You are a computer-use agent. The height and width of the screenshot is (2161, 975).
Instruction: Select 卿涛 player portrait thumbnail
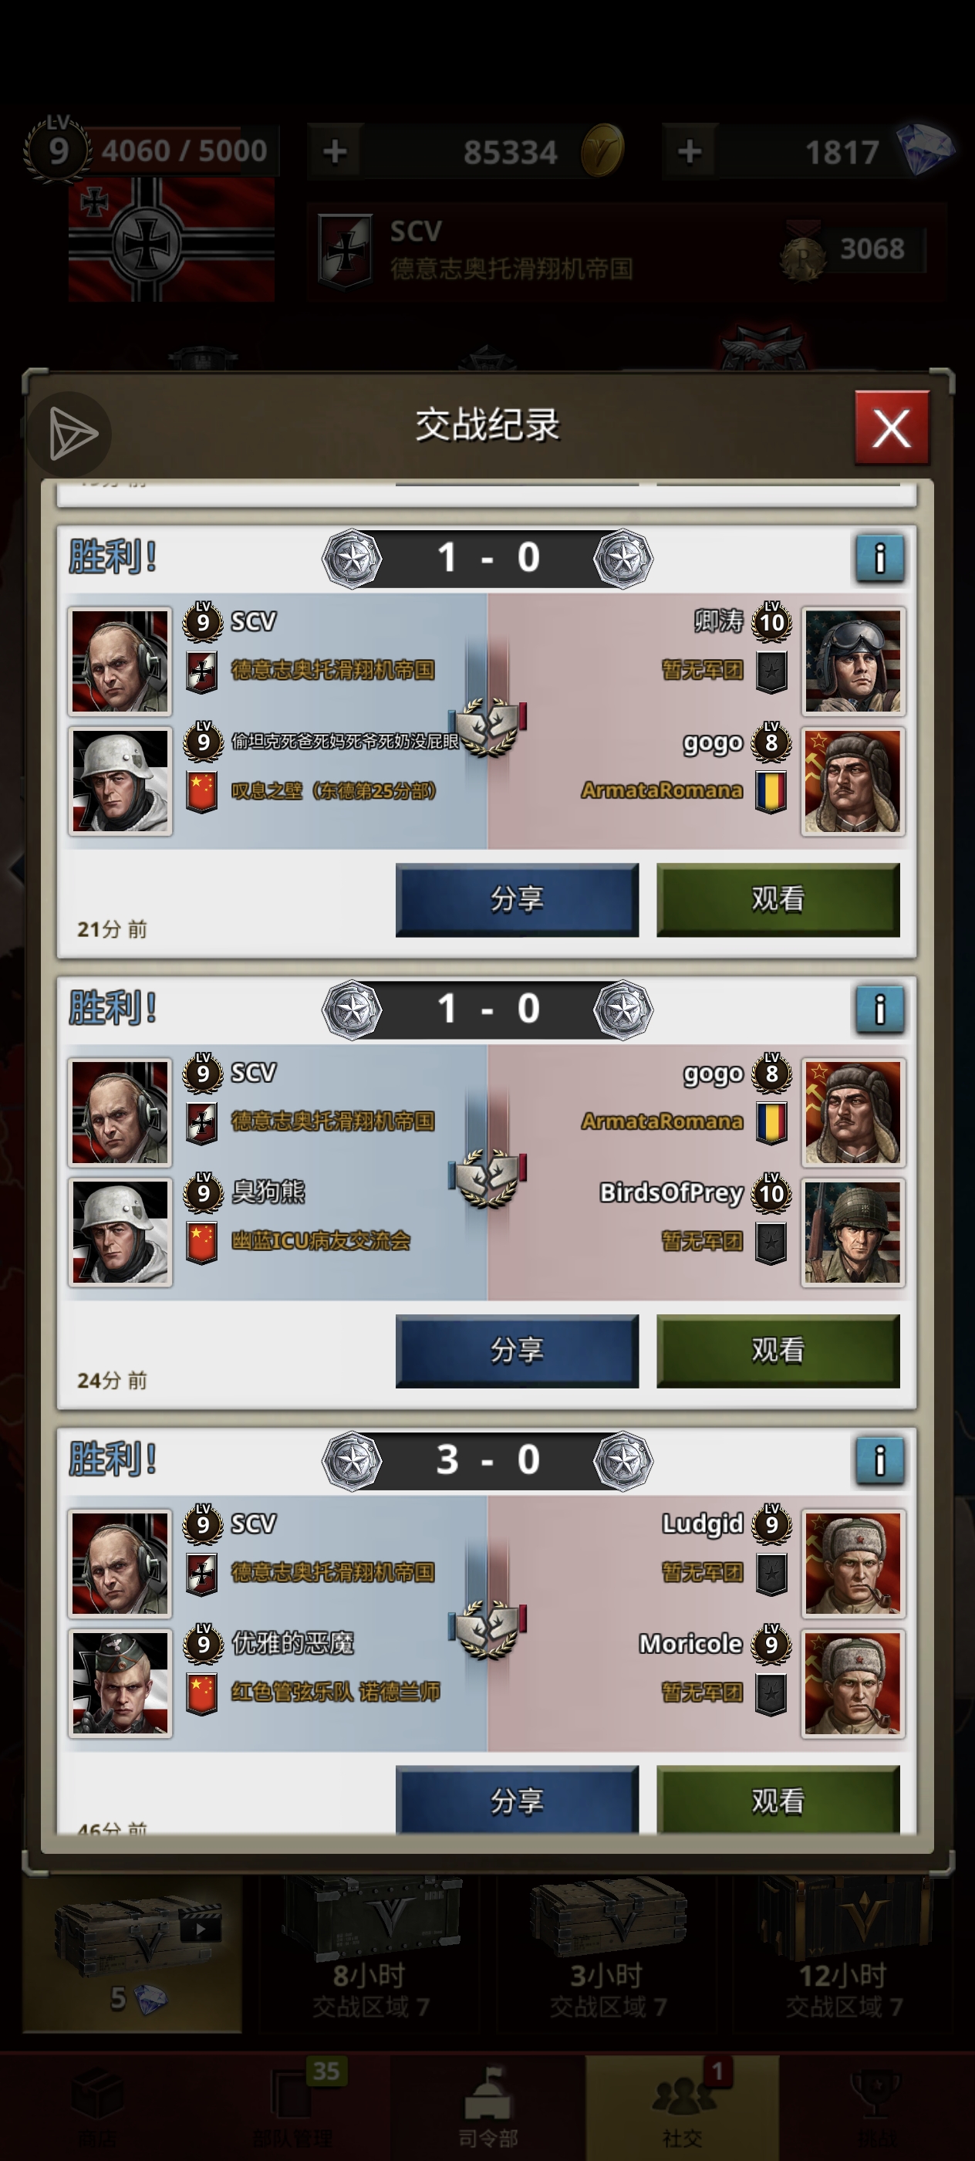click(852, 661)
